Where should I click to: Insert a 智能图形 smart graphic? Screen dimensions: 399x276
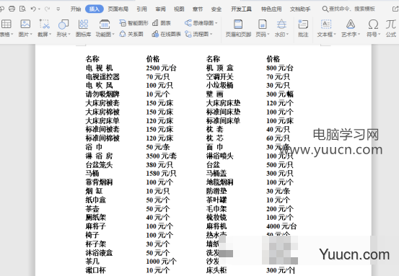[x=134, y=23]
